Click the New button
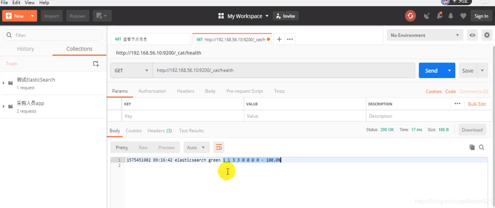This screenshot has width=495, height=208. (15, 16)
